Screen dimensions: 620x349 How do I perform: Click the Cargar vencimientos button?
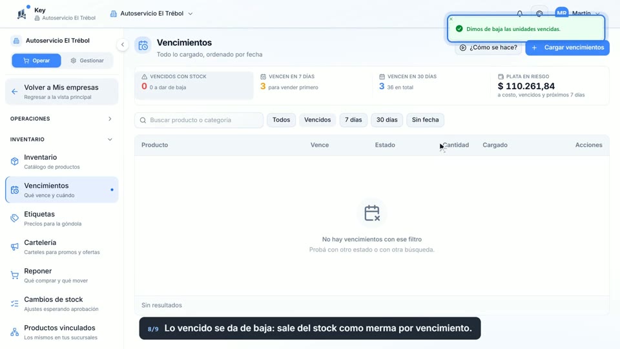568,47
